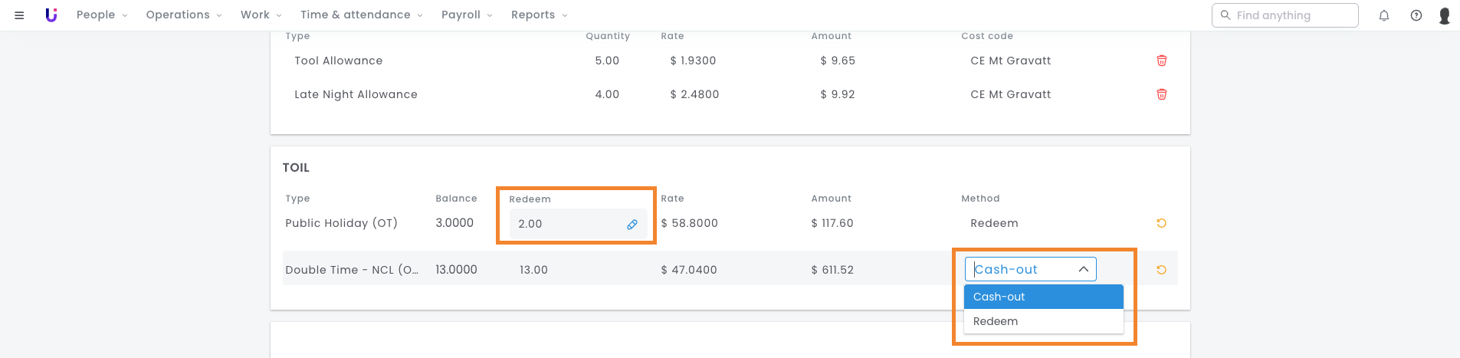Screen dimensions: 1460x358
Task: Delete the Tool Allowance row
Action: pos(1162,61)
